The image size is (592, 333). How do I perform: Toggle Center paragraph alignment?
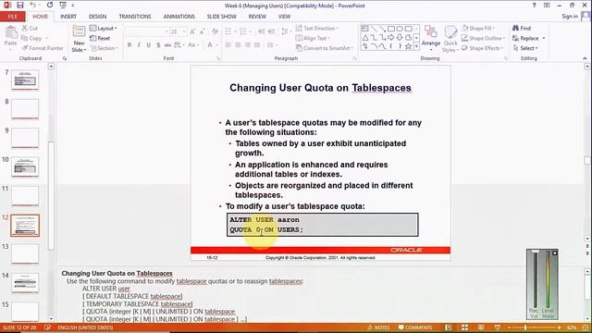pos(238,45)
